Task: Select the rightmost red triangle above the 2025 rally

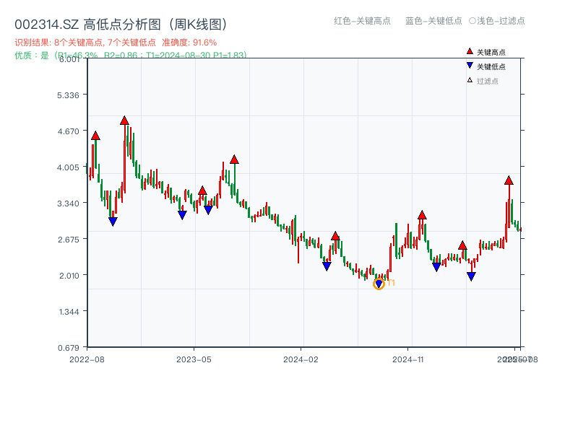Action: (508, 181)
